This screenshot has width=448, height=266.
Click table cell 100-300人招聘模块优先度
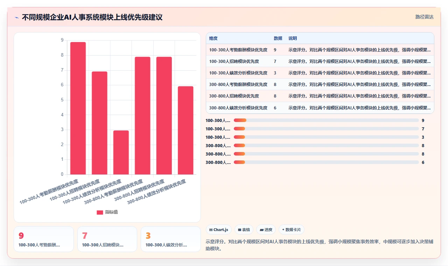coord(234,62)
